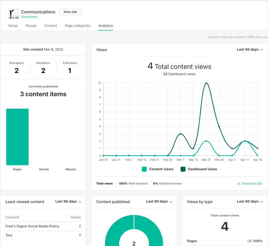Open Fred's Digest Social Media Policy entry
The image size is (268, 246).
[x=32, y=226]
